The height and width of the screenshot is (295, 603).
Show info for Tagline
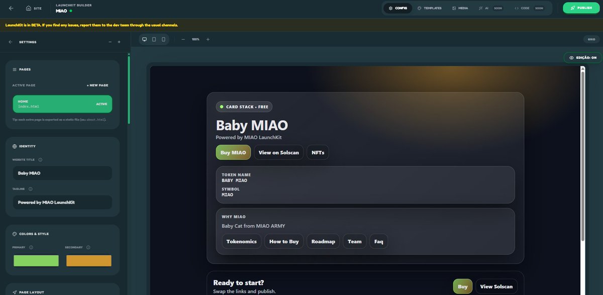point(31,189)
